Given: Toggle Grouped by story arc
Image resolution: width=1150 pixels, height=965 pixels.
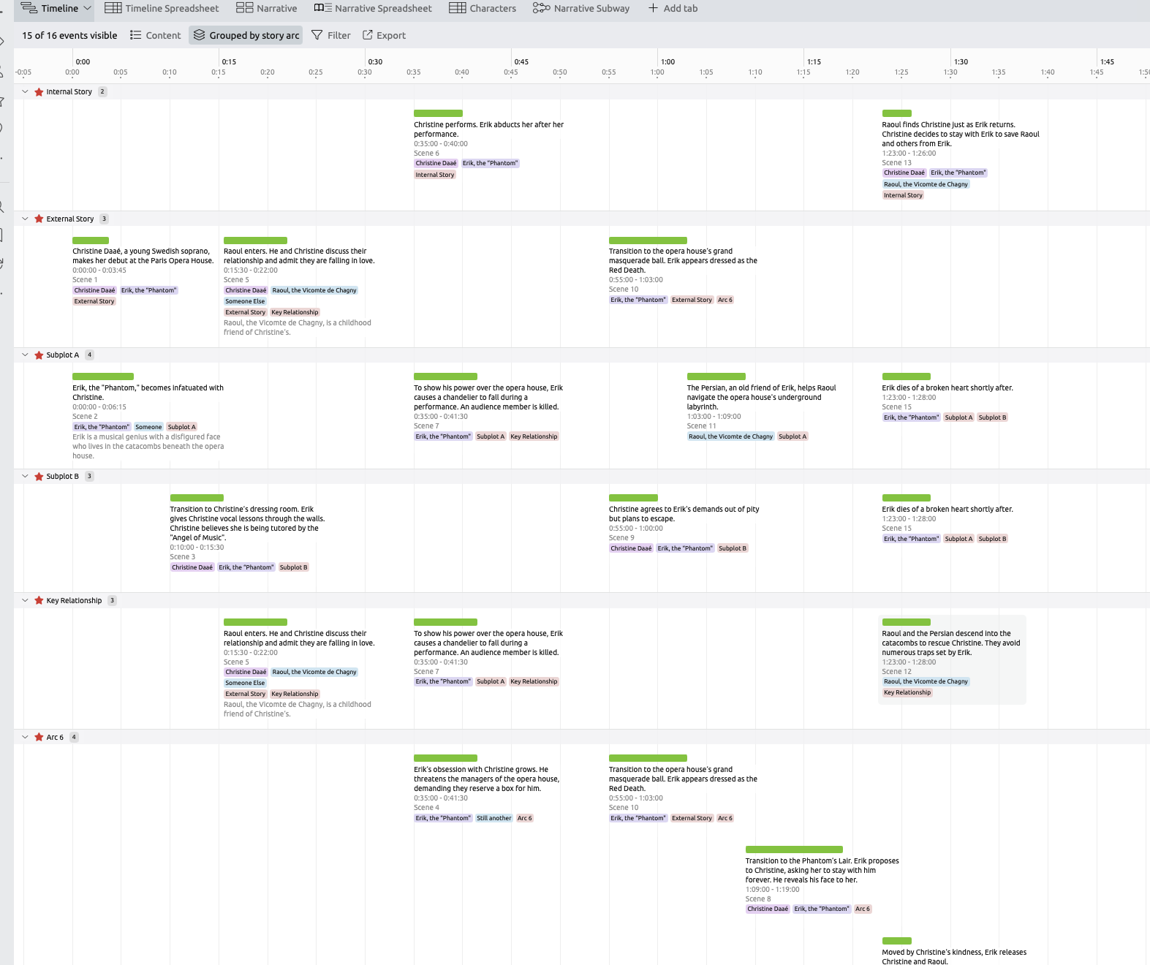Looking at the screenshot, I should [246, 35].
